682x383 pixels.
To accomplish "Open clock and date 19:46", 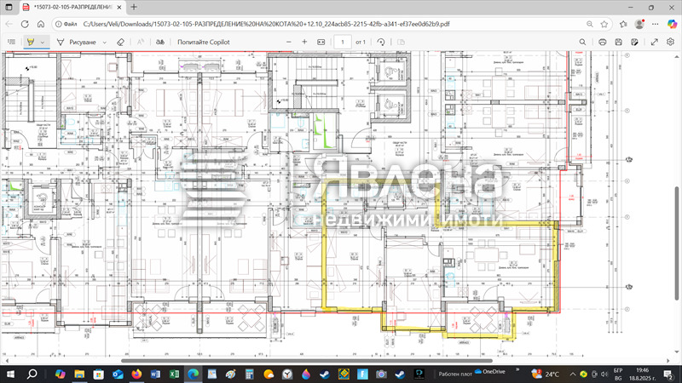I will (x=643, y=374).
